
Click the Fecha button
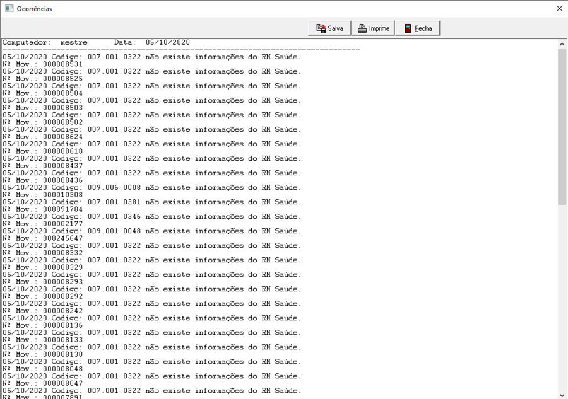pos(418,28)
